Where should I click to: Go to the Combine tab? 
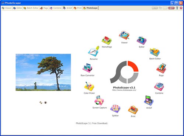(56, 8)
